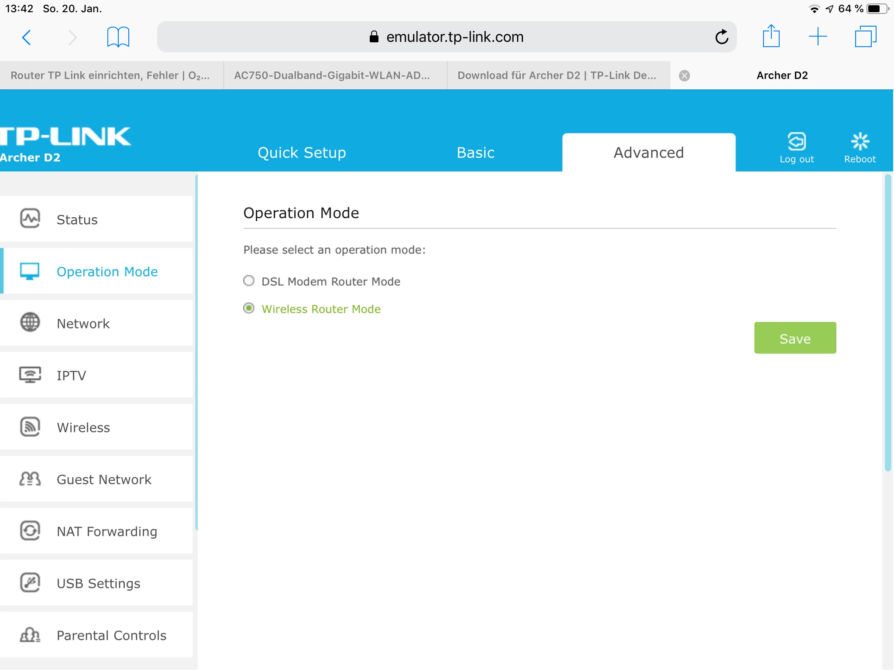Click the Reboot icon
894x670 pixels.
(860, 142)
